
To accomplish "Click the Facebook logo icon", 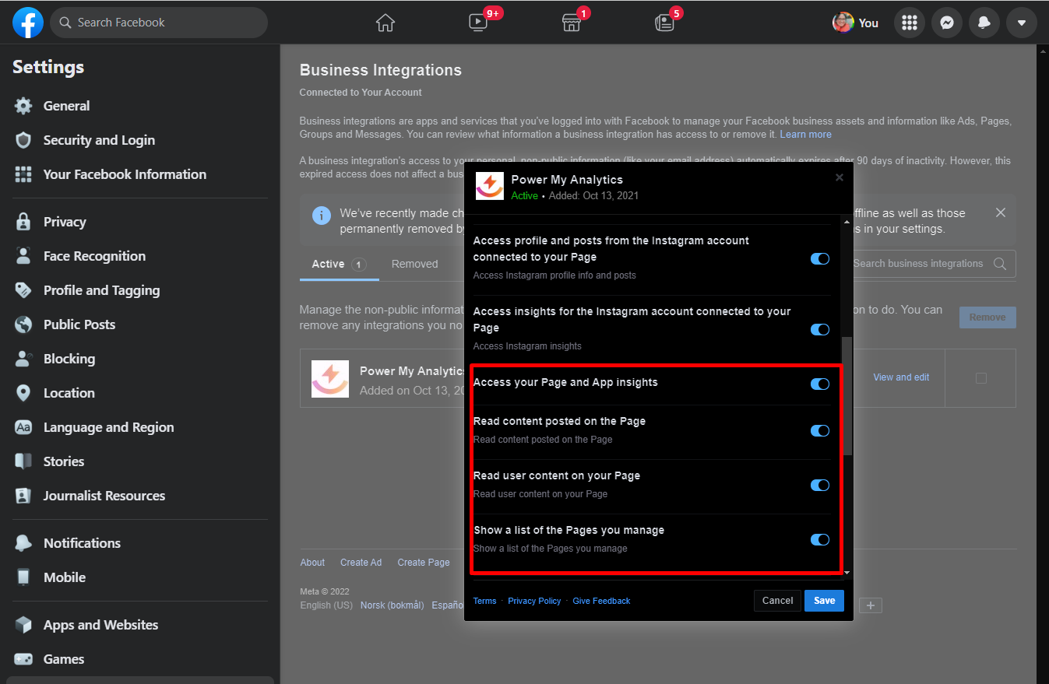I will pos(27,23).
